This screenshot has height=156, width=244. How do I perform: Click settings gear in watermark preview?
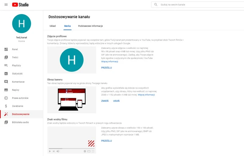pyautogui.click(x=85, y=151)
